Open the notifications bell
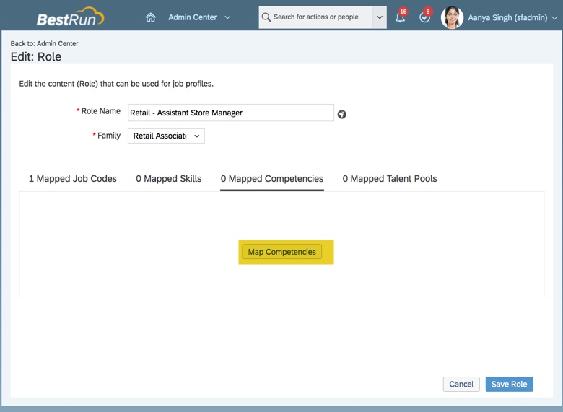 400,17
